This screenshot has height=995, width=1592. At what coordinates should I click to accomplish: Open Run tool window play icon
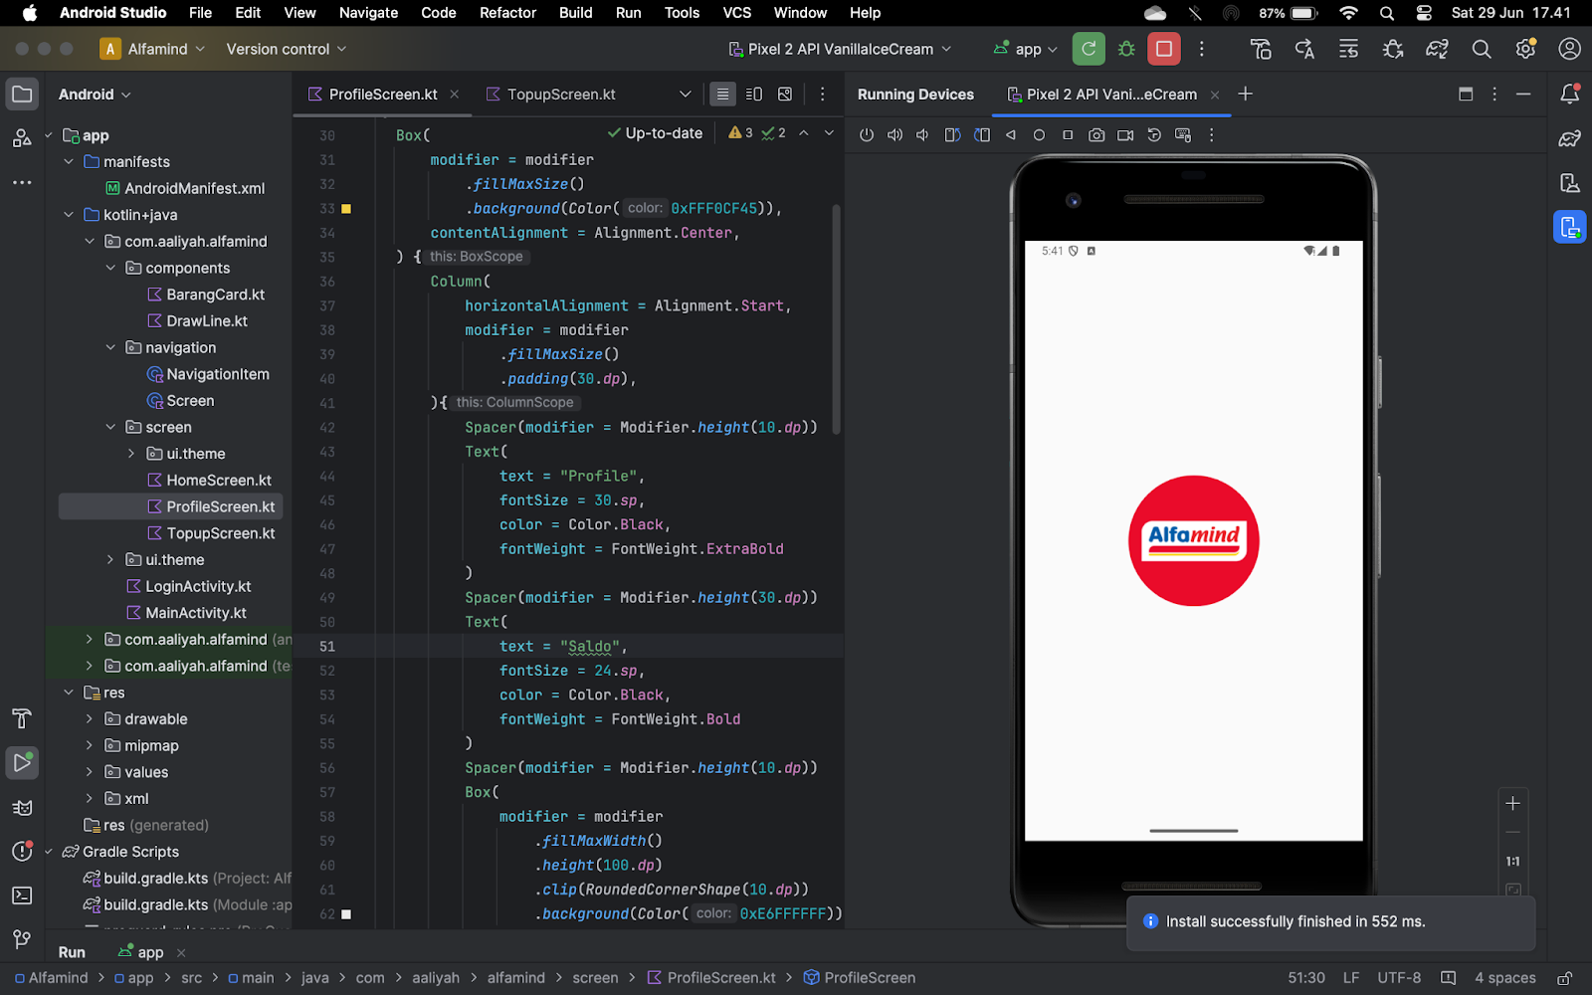tap(22, 763)
